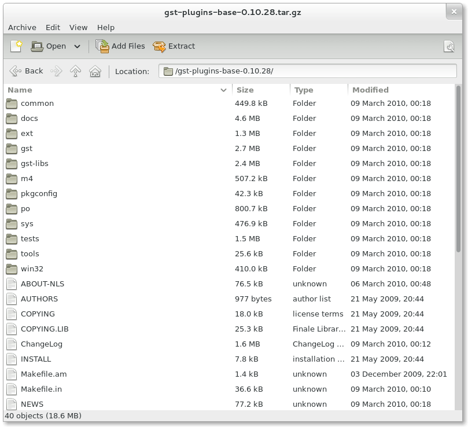Open the View menu
This screenshot has width=468, height=427.
tap(78, 27)
